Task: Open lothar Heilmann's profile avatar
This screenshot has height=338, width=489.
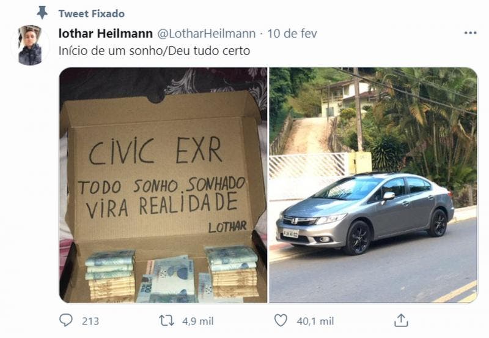Action: pos(30,45)
